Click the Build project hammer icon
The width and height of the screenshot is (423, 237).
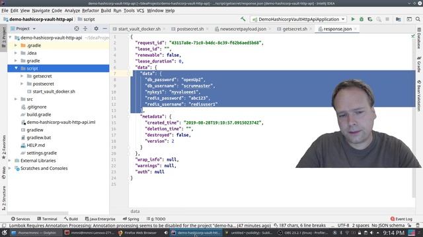243,19
